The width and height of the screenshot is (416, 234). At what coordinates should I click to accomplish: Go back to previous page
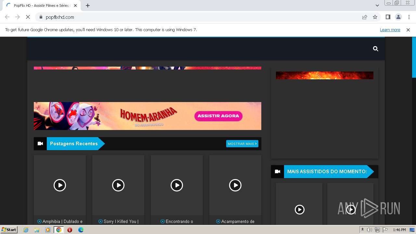(7, 17)
